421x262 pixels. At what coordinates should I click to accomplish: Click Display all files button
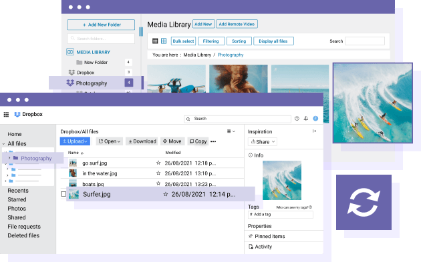(x=273, y=41)
